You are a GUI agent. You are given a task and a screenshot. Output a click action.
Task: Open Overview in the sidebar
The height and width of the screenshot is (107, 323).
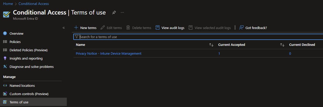16,33
